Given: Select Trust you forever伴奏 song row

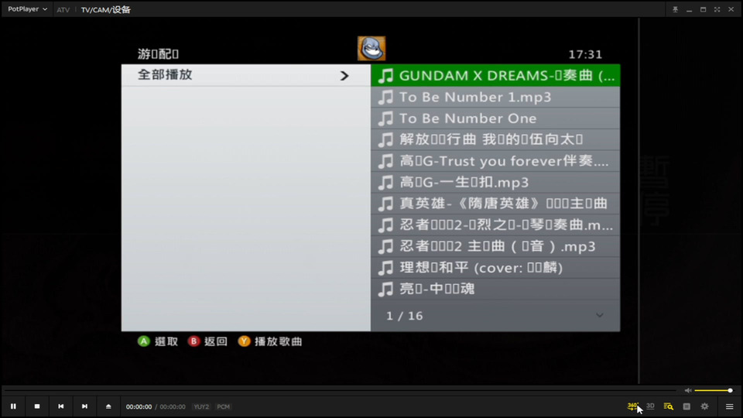Looking at the screenshot, I should coord(495,161).
